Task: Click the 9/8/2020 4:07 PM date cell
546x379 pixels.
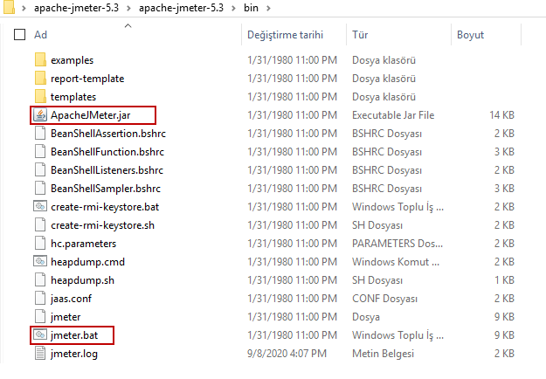Action: [287, 354]
